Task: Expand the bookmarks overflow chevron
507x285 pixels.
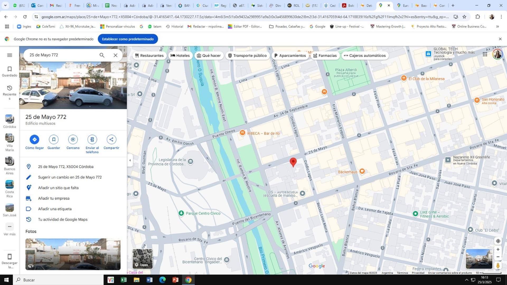Action: click(497, 26)
